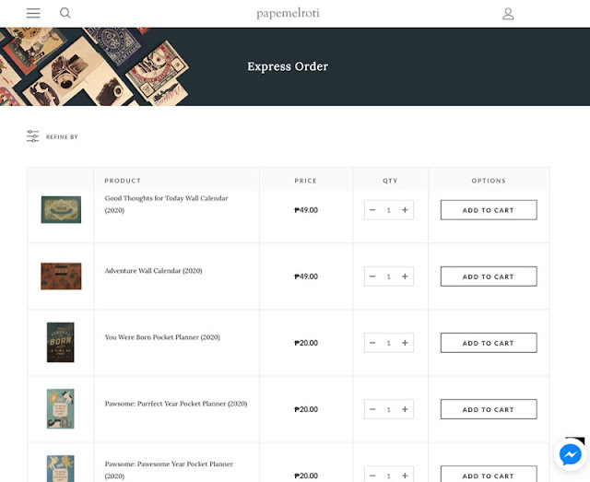Image resolution: width=590 pixels, height=482 pixels.
Task: Add Purrfect Year Pocket Planner to cart
Action: tap(489, 409)
